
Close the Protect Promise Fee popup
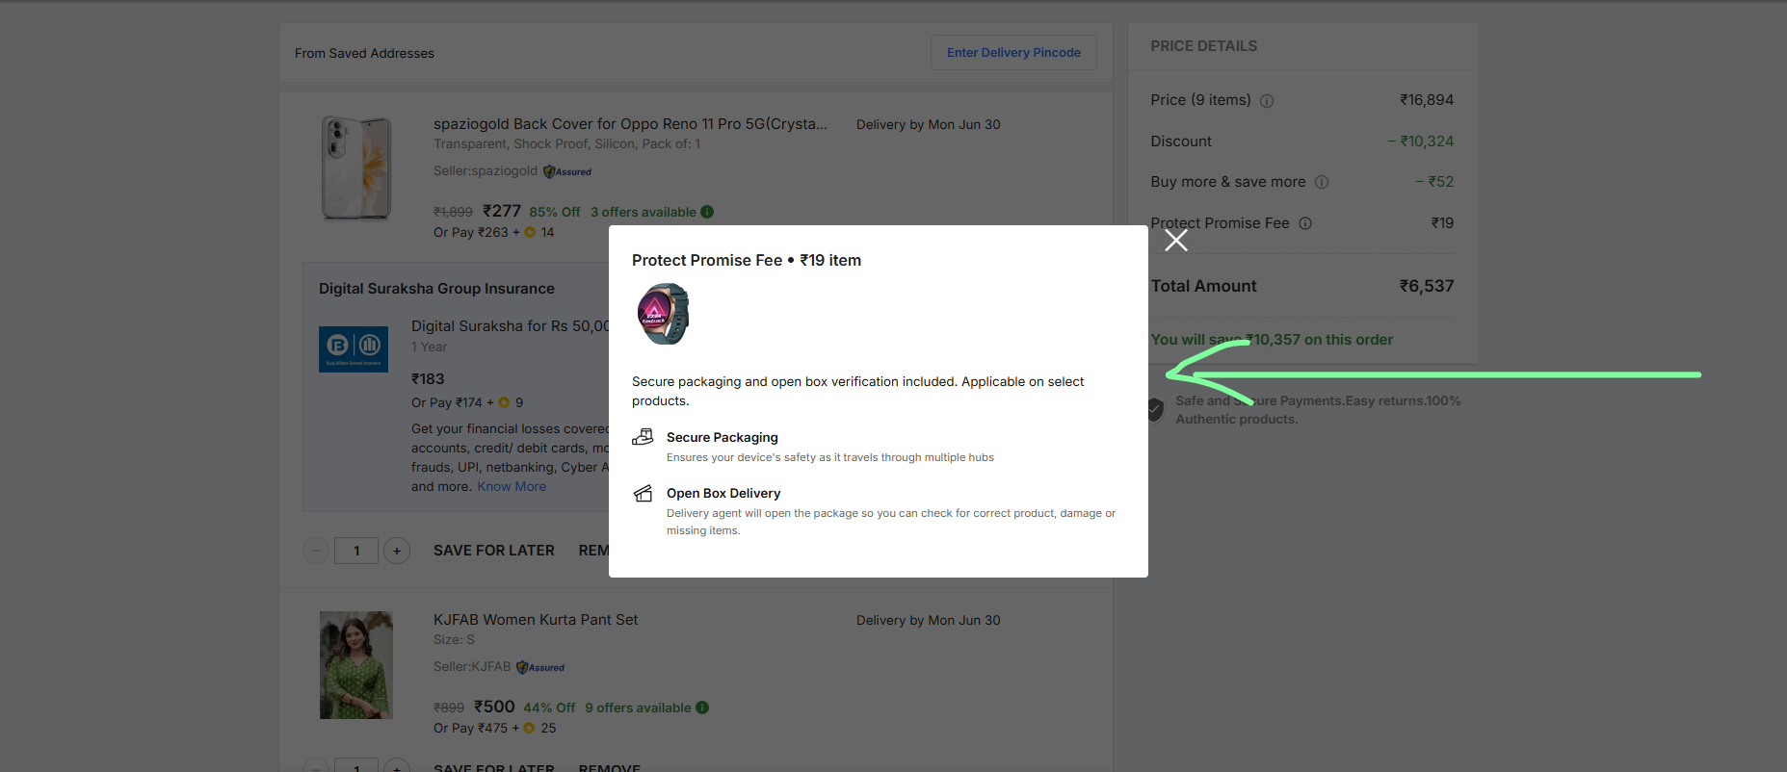point(1175,241)
